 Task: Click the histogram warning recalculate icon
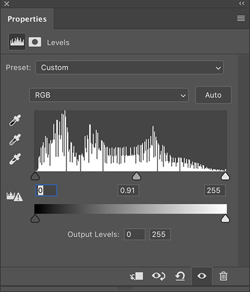coord(15,196)
